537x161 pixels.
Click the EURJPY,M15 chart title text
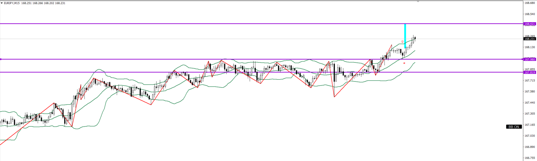(x=12, y=3)
